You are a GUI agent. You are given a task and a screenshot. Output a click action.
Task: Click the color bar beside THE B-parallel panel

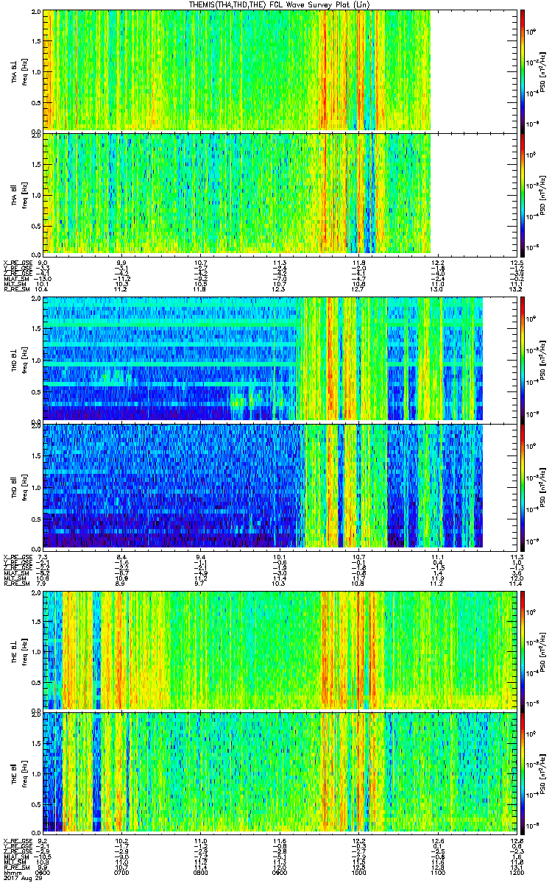[x=523, y=773]
